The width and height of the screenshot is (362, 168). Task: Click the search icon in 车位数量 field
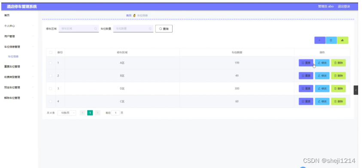click(x=150, y=29)
